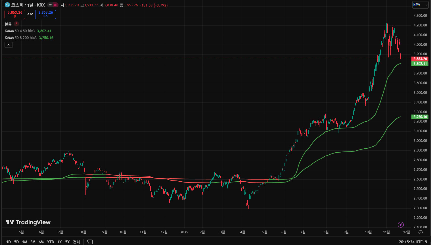Click the high price 3,911.55
The width and height of the screenshot is (431, 245).
pos(91,5)
